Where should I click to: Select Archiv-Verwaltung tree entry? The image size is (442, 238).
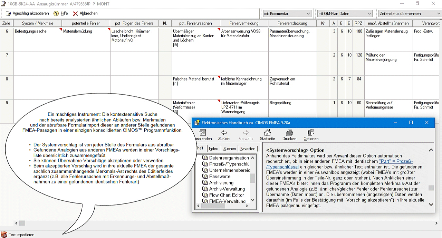coord(227,189)
